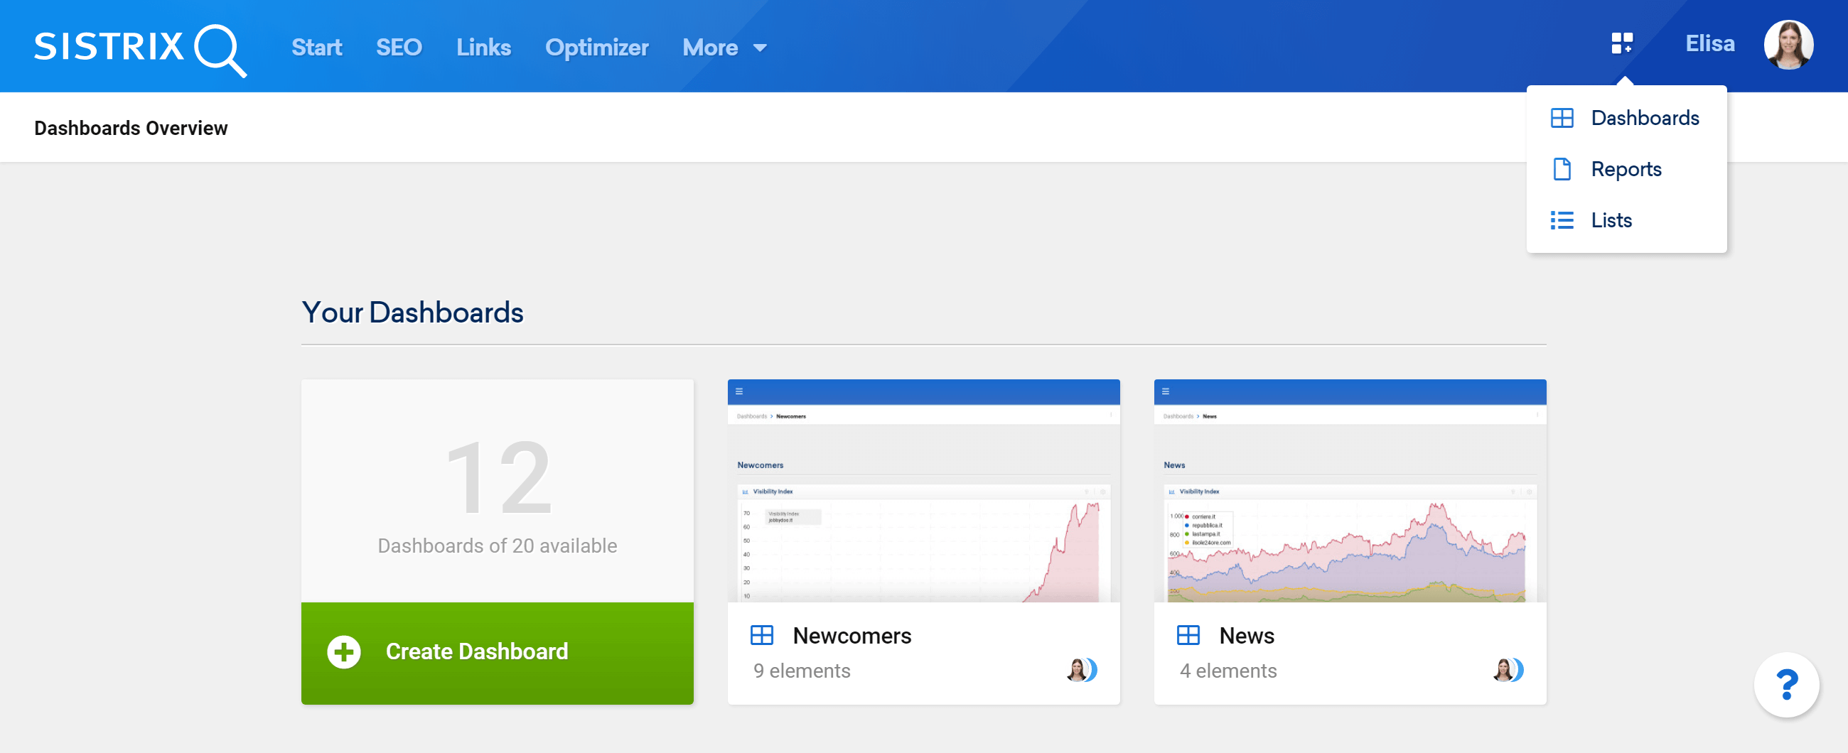Click the Lists bullet icon
Viewport: 1848px width, 753px height.
[1562, 220]
